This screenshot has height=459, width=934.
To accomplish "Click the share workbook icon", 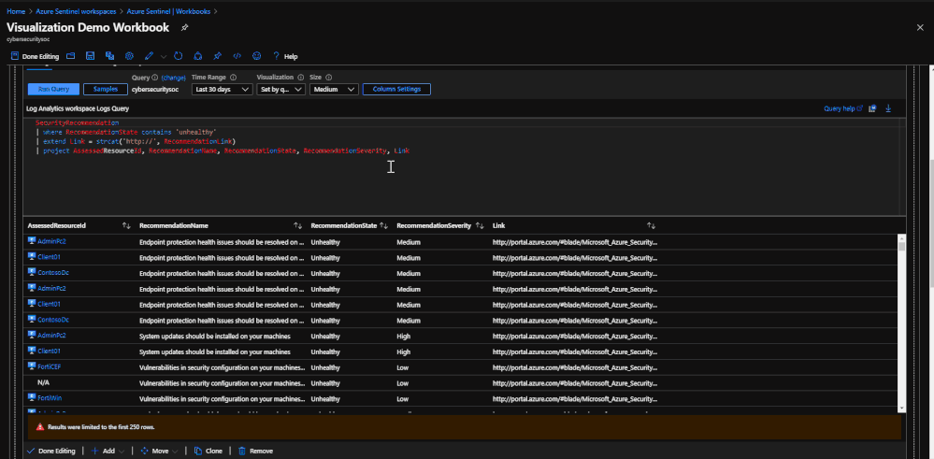I will coord(198,56).
